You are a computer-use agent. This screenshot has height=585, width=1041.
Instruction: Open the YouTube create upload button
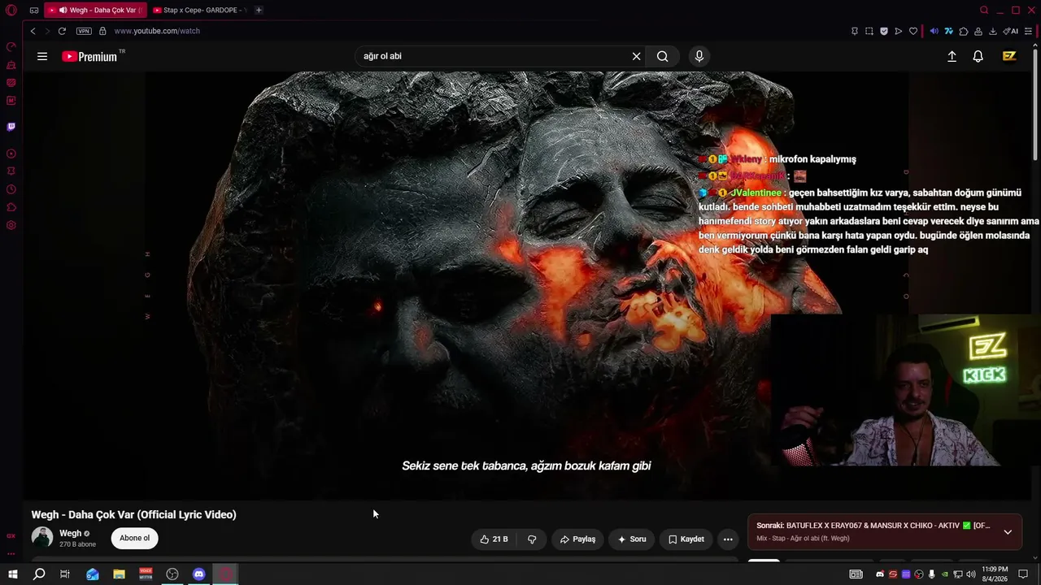(952, 56)
